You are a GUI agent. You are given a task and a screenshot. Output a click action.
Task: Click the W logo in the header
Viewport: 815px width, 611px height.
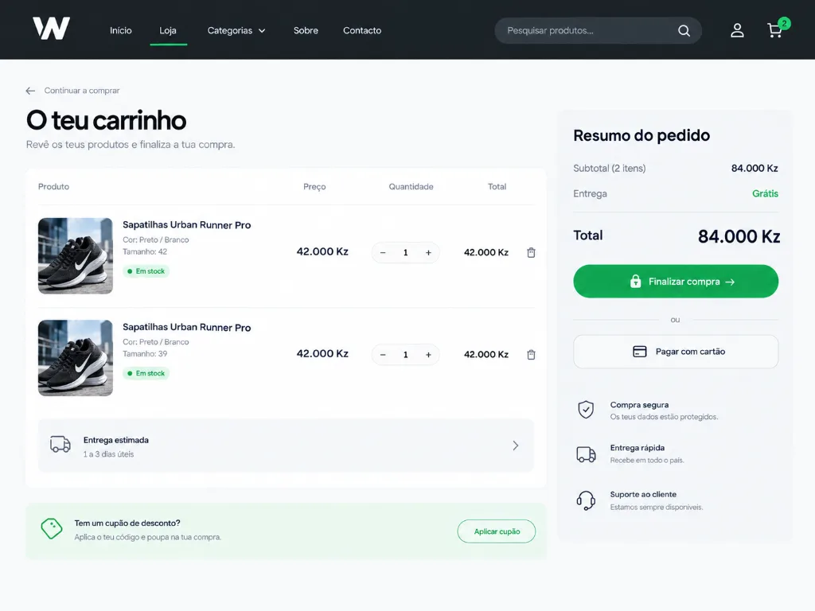(51, 28)
